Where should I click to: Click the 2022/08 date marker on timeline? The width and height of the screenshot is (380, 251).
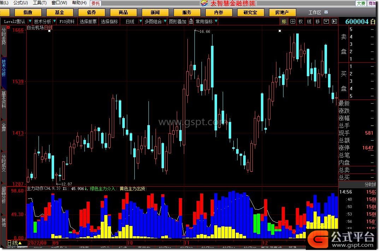[x=37, y=243]
